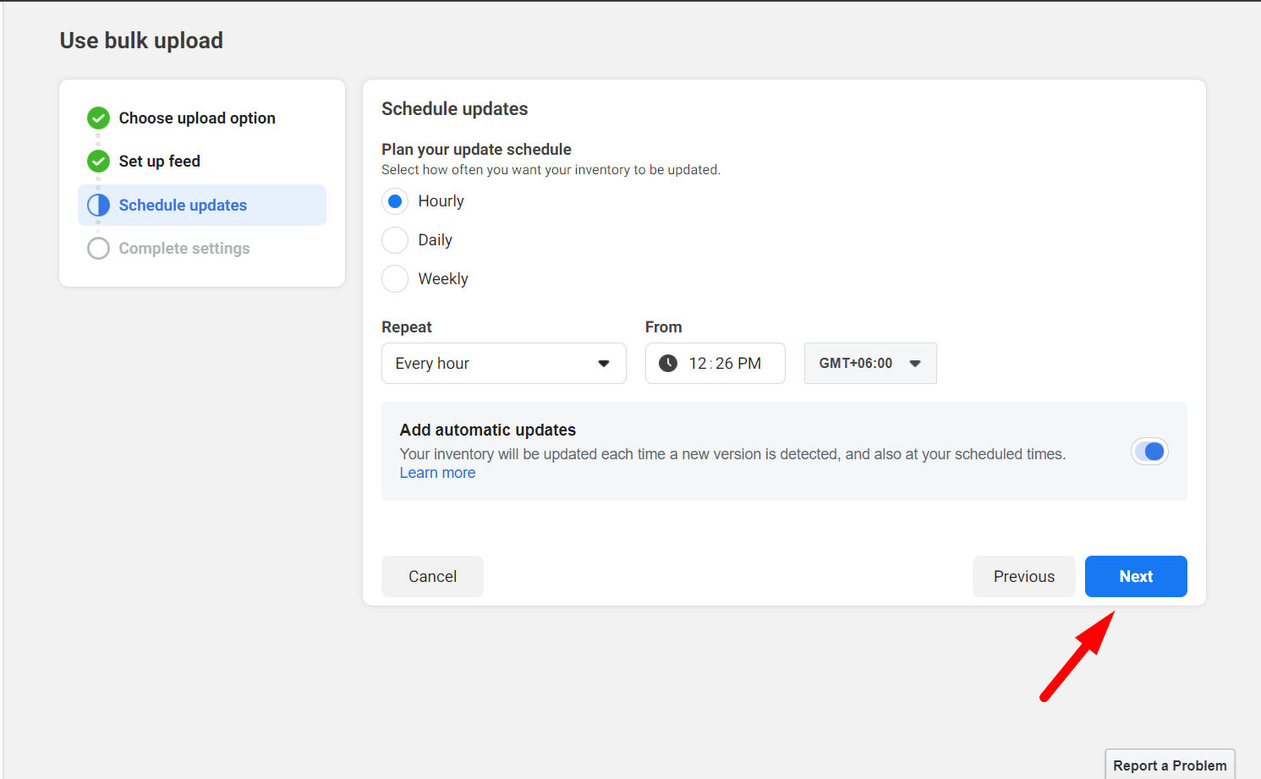This screenshot has height=779, width=1261.
Task: Disable the Add automatic updates toggle
Action: pyautogui.click(x=1149, y=451)
